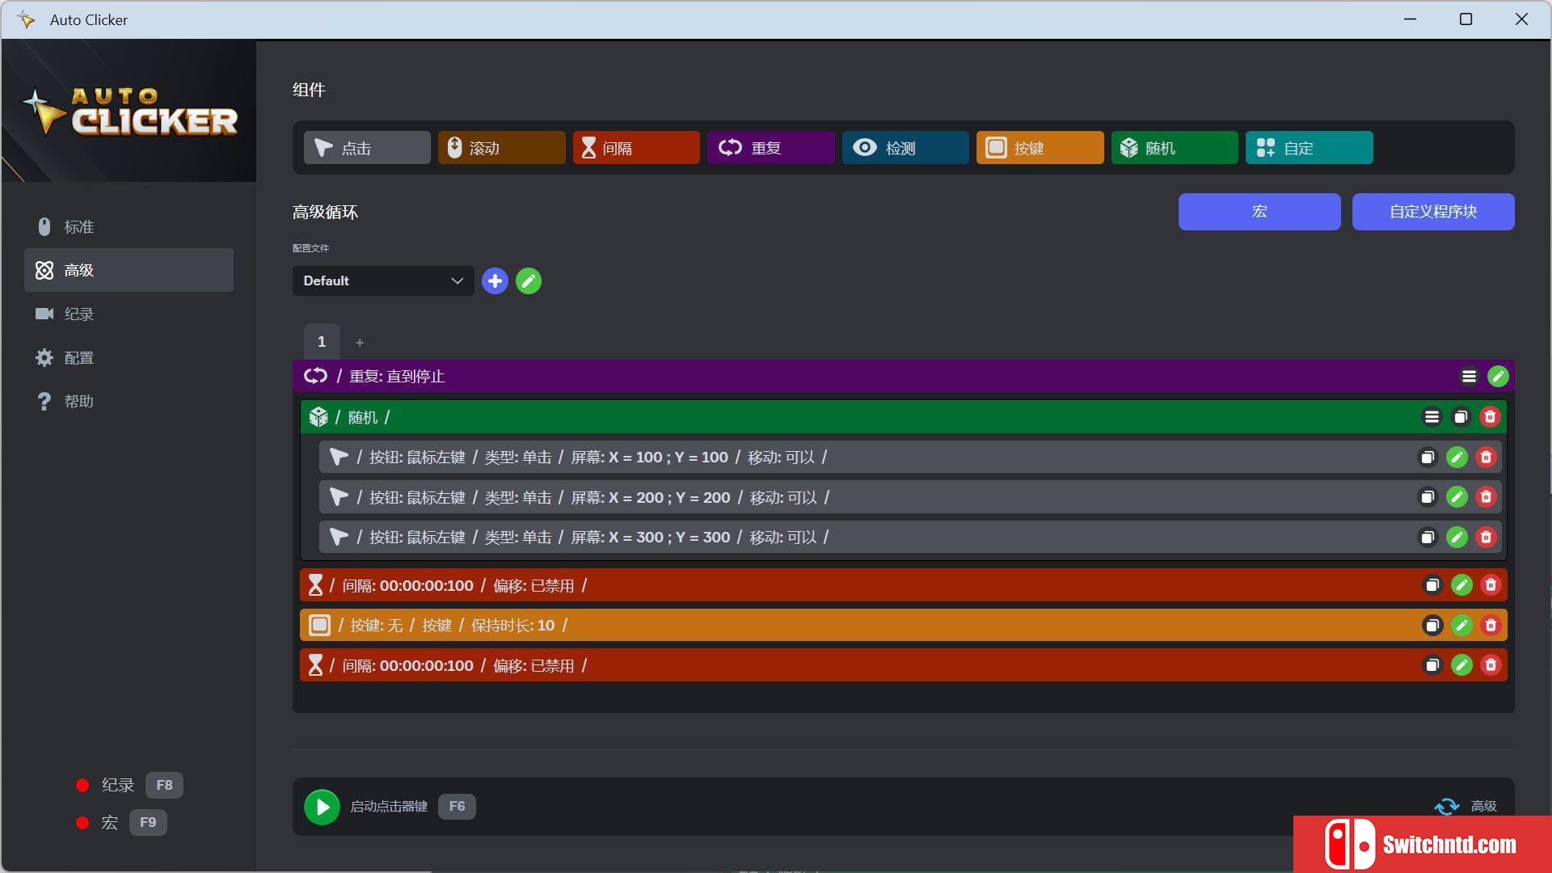Open the 宏 macro button
The width and height of the screenshot is (1552, 873).
[1259, 212]
